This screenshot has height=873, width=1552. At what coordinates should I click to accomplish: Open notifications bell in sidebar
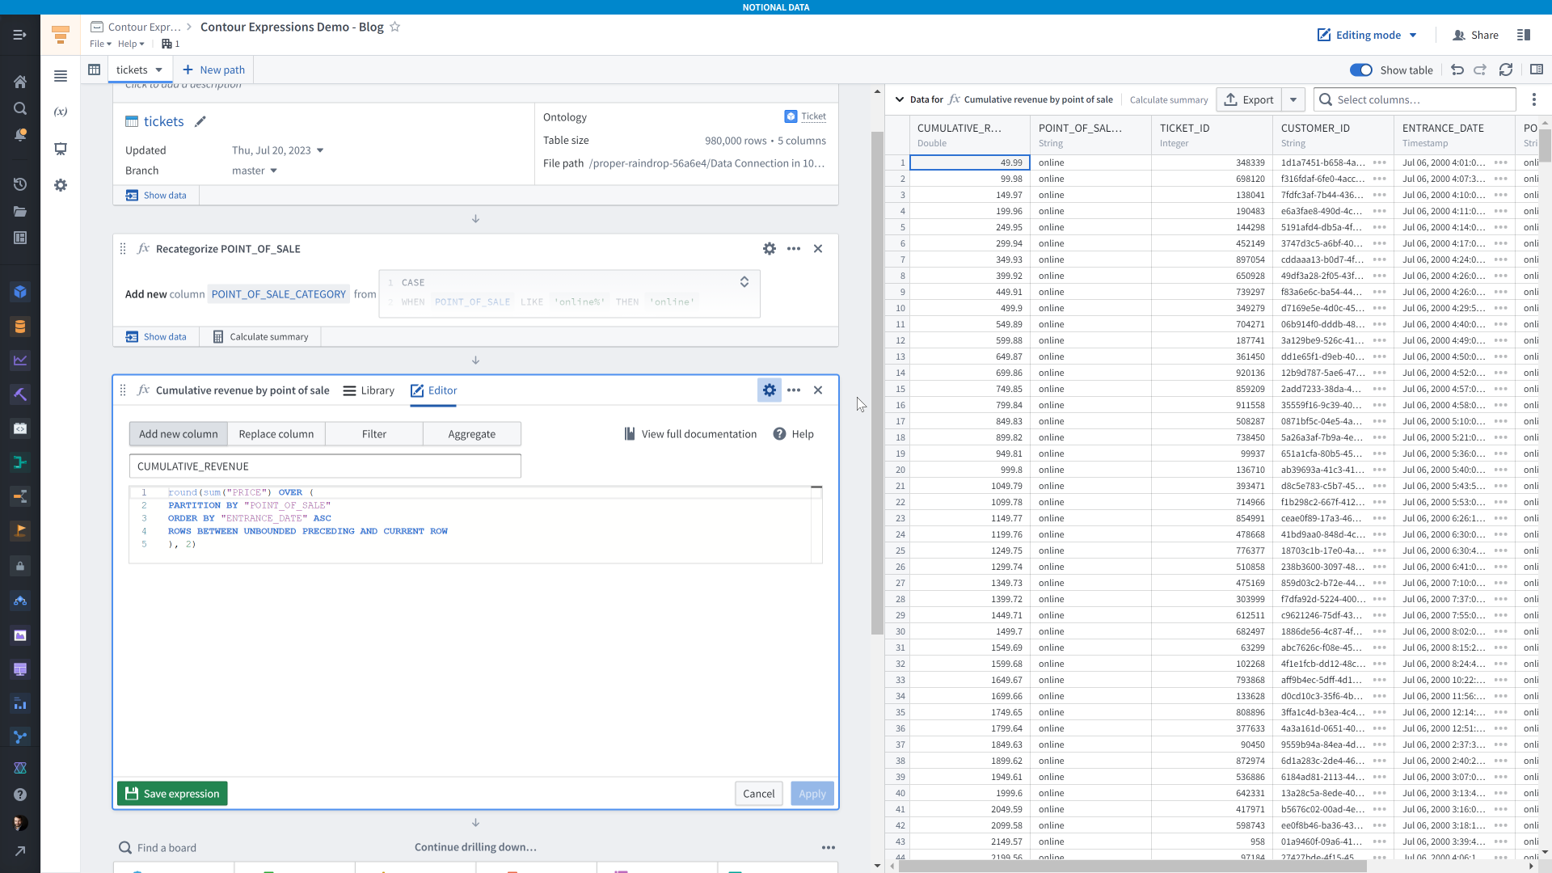[20, 135]
